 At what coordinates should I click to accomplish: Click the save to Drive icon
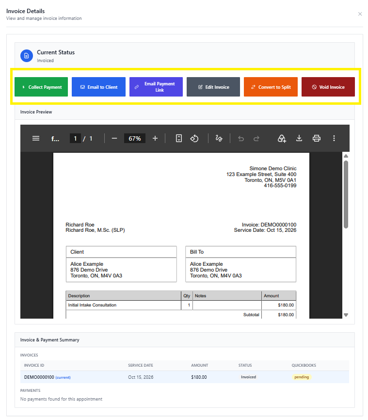[282, 139]
